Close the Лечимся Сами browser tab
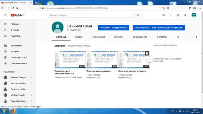Screen dimensions: 203x114 (x=31, y=3)
